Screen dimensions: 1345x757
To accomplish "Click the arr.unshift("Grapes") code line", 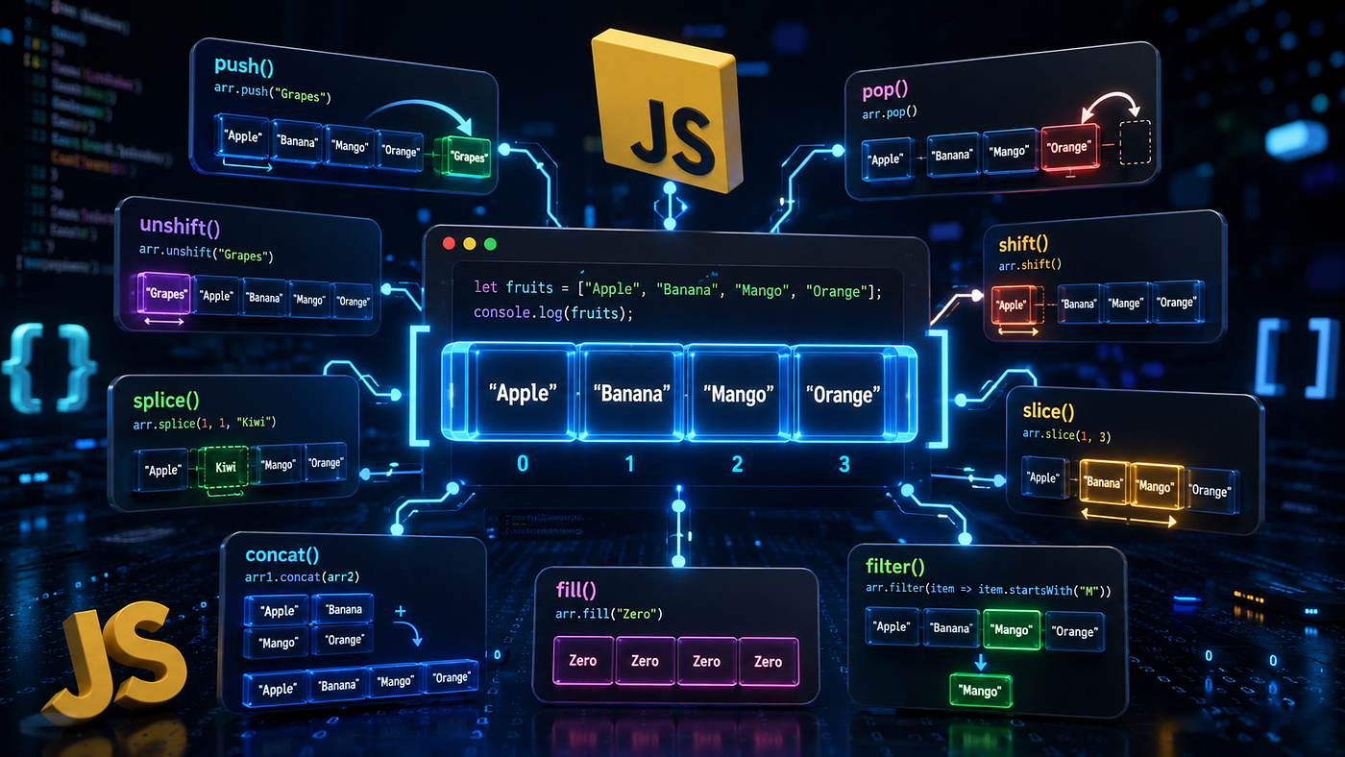I will (x=207, y=256).
